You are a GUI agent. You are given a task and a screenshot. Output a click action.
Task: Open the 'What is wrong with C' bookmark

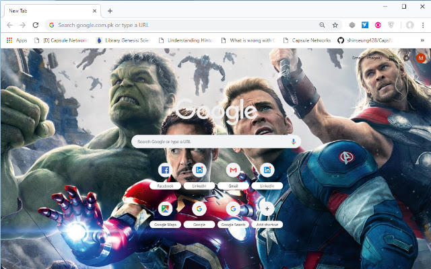(x=248, y=40)
